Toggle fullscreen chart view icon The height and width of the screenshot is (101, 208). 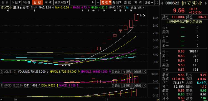[157, 2]
